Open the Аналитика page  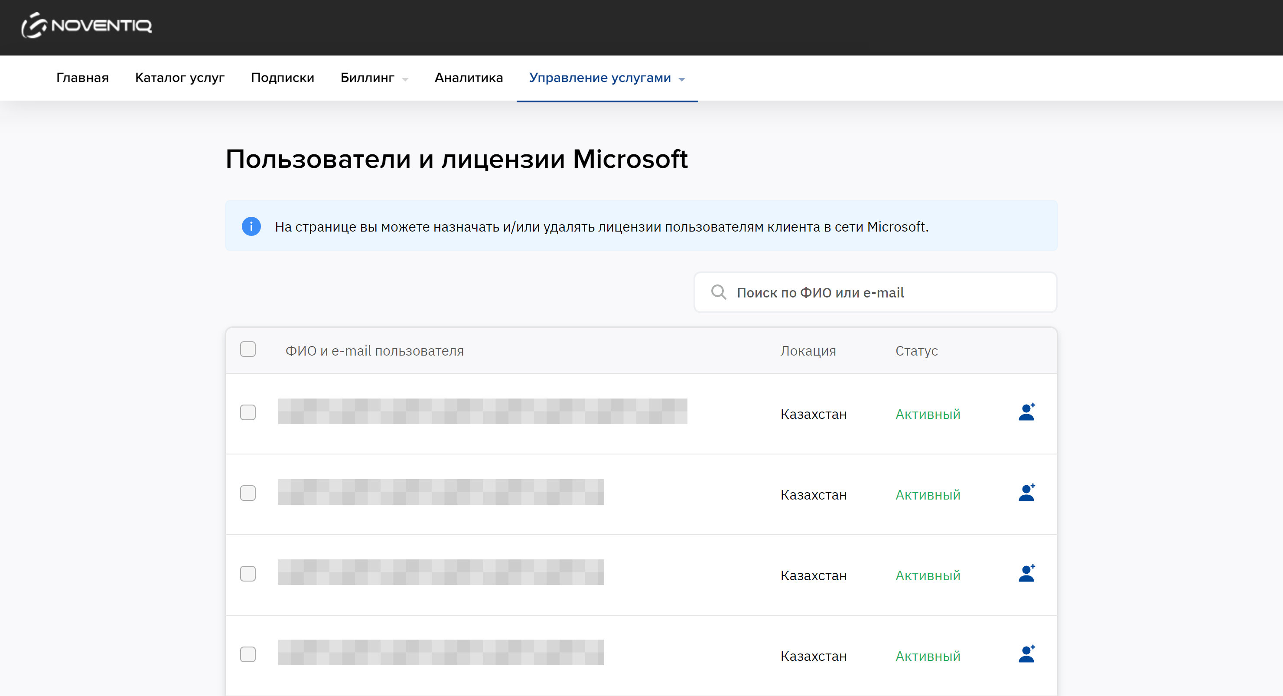coord(468,78)
